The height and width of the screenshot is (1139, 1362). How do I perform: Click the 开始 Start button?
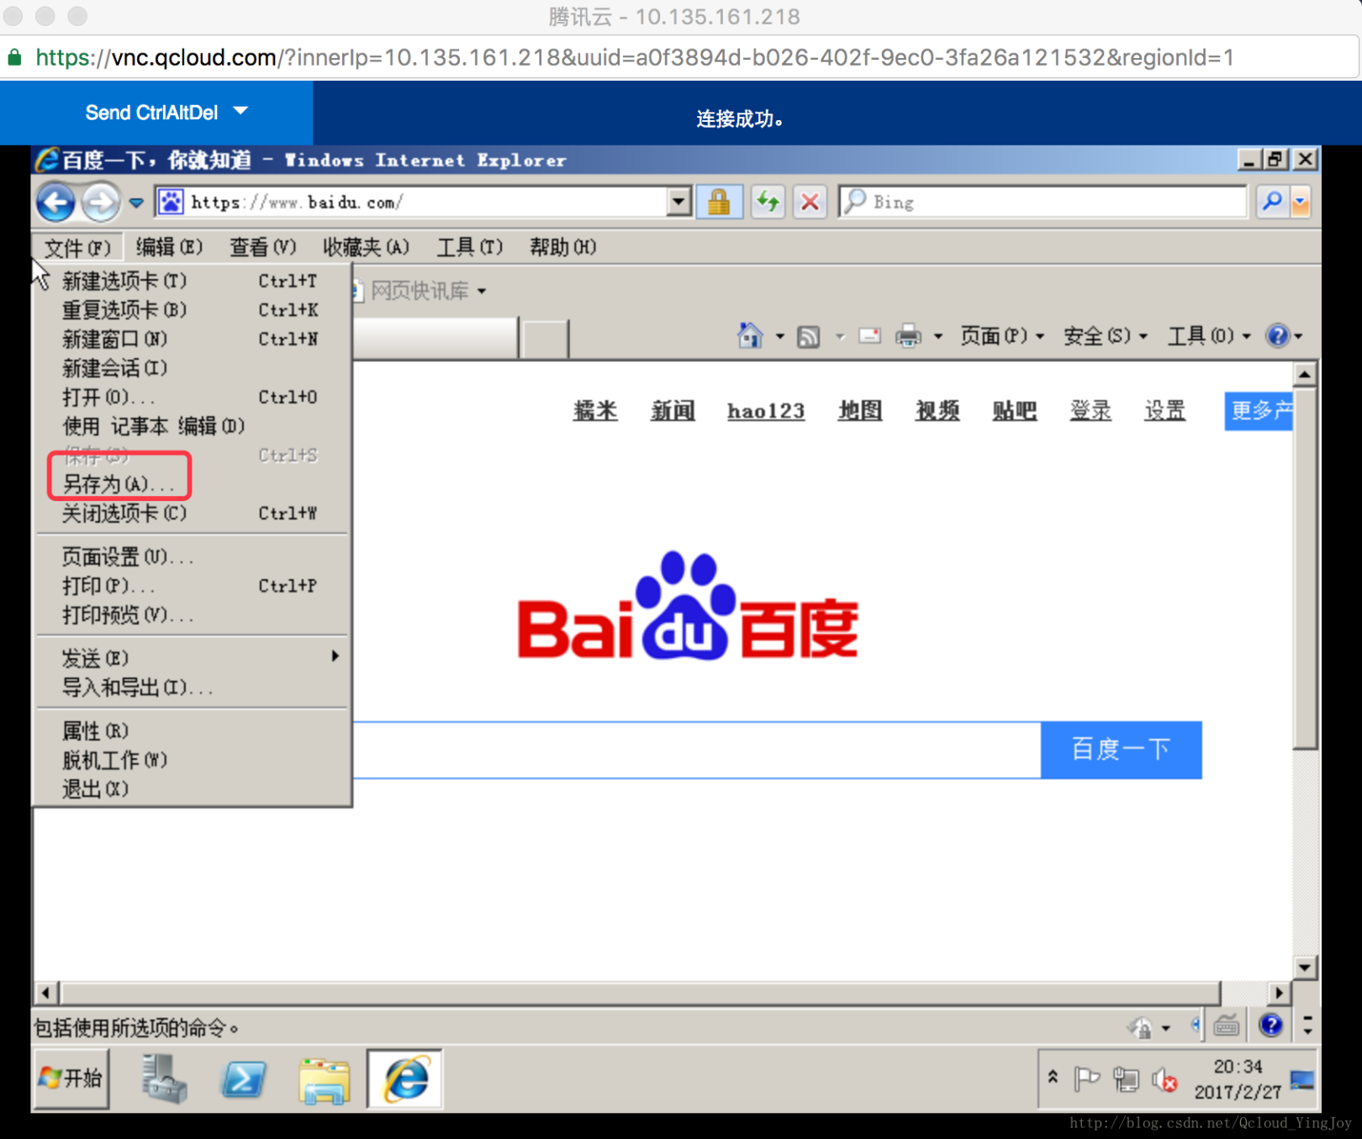[71, 1078]
